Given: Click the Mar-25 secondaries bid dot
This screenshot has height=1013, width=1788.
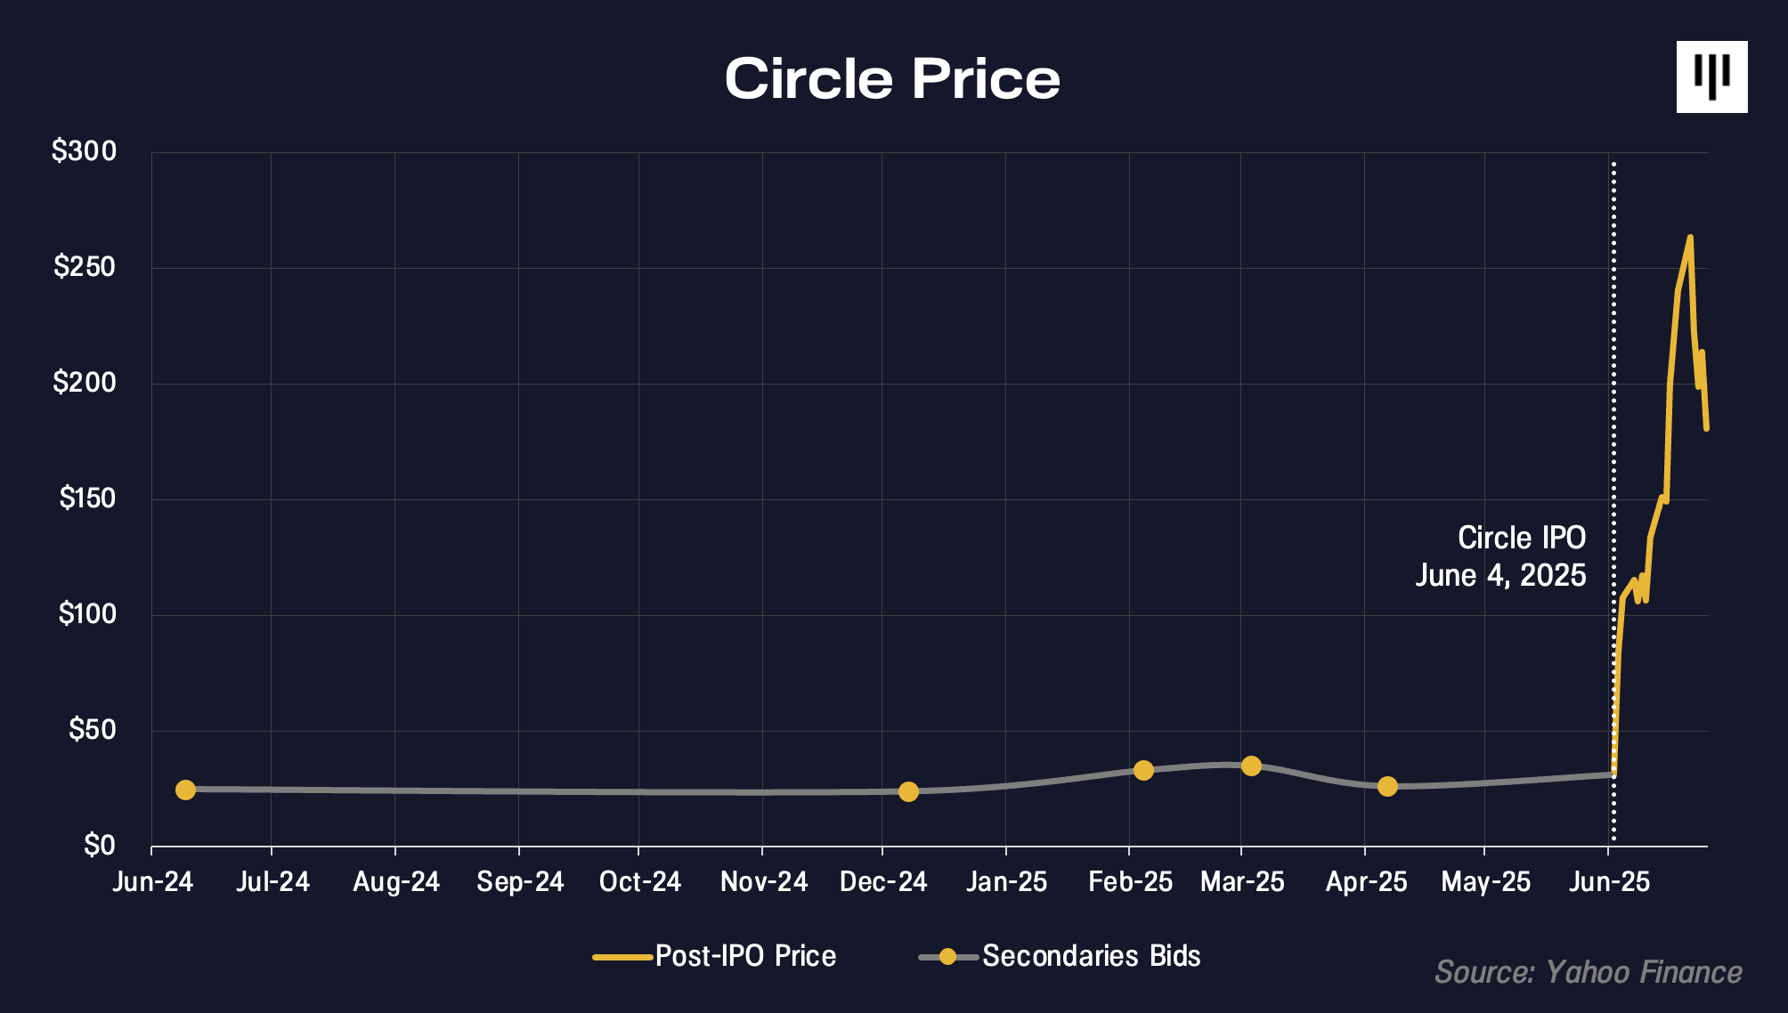Looking at the screenshot, I should click(1251, 766).
